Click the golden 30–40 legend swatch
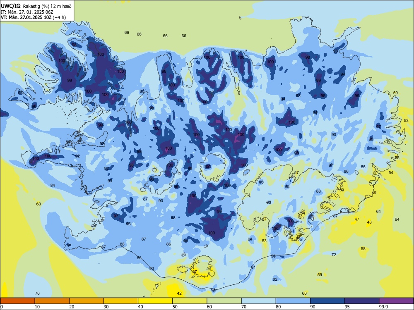 [121, 301]
